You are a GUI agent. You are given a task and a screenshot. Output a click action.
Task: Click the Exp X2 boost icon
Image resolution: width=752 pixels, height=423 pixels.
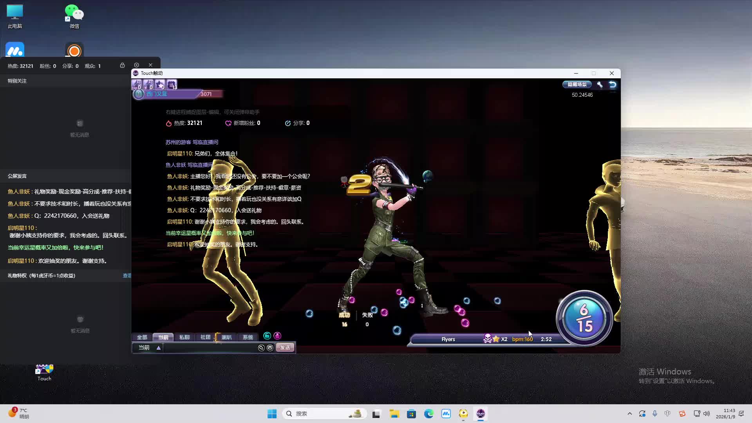(136, 85)
